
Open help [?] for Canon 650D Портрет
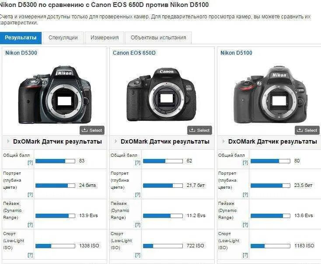click(138, 194)
